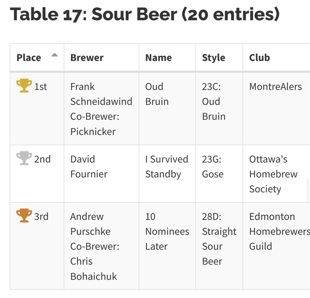This screenshot has width=310, height=298.
Task: Click the MontreAlers club cell
Action: 275,87
